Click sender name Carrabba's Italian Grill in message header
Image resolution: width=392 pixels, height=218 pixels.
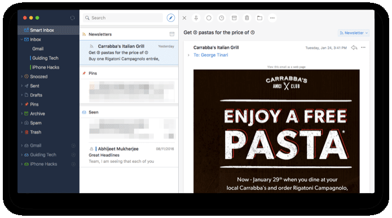216,47
